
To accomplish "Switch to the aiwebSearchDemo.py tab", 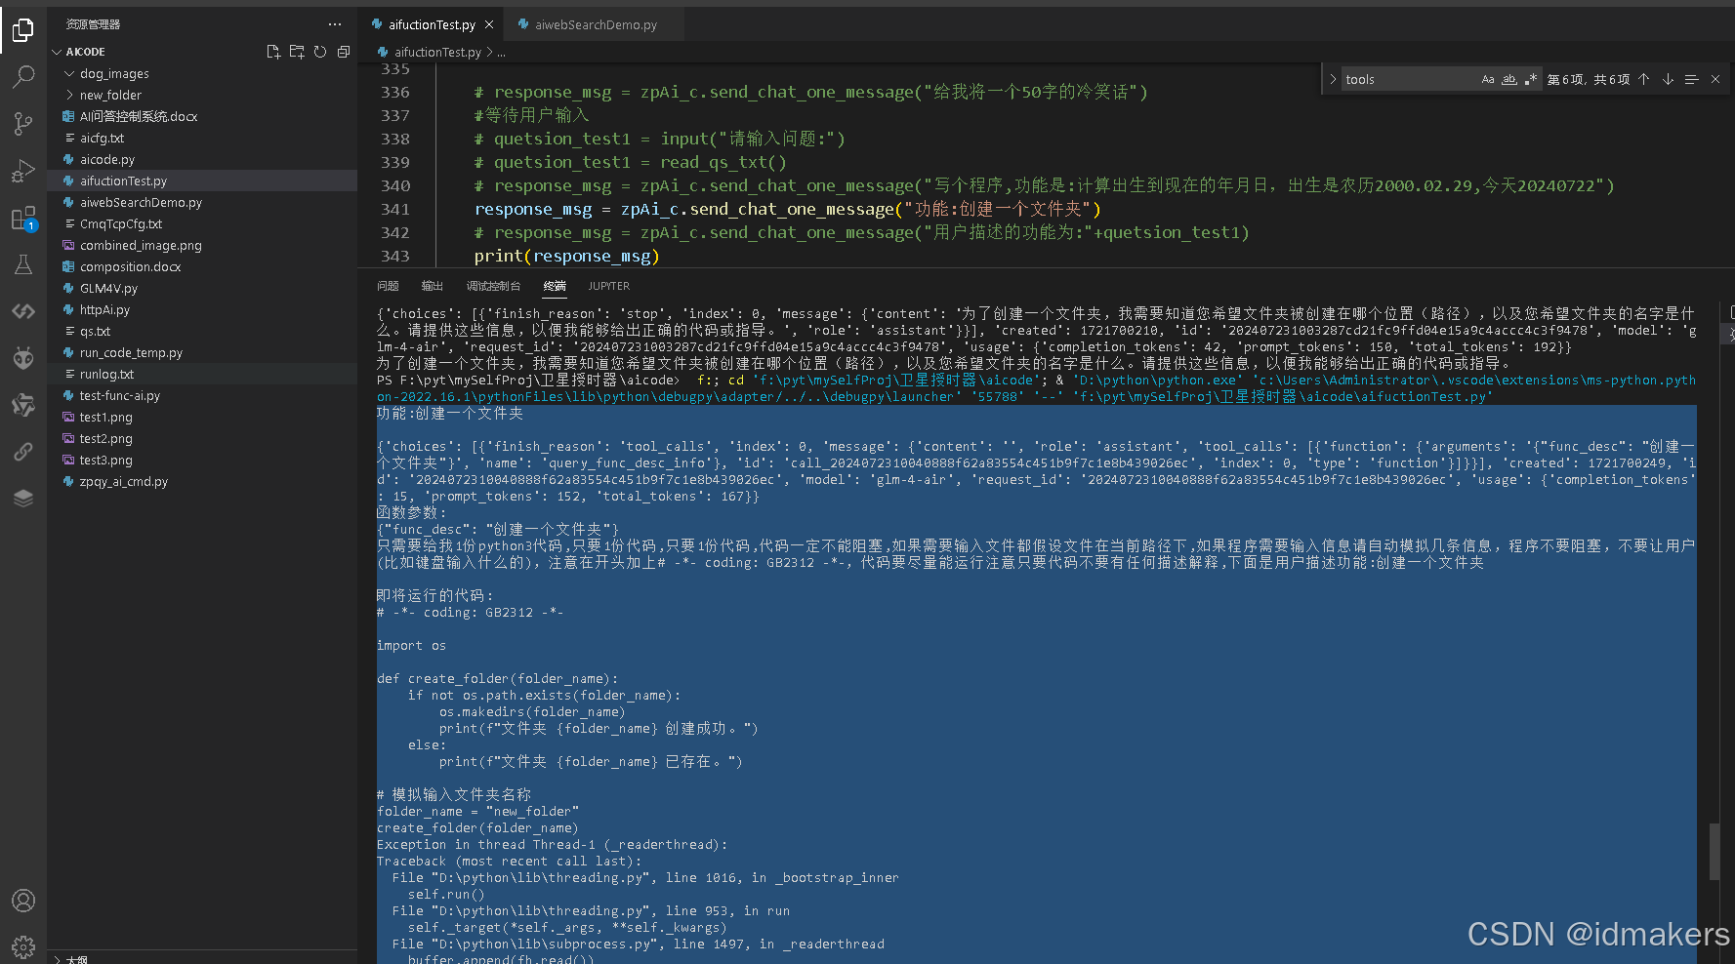I will (x=595, y=24).
